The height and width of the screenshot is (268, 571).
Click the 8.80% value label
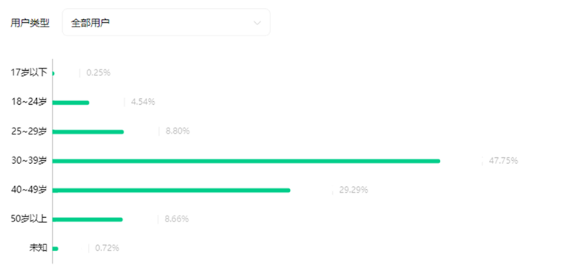[x=178, y=131]
